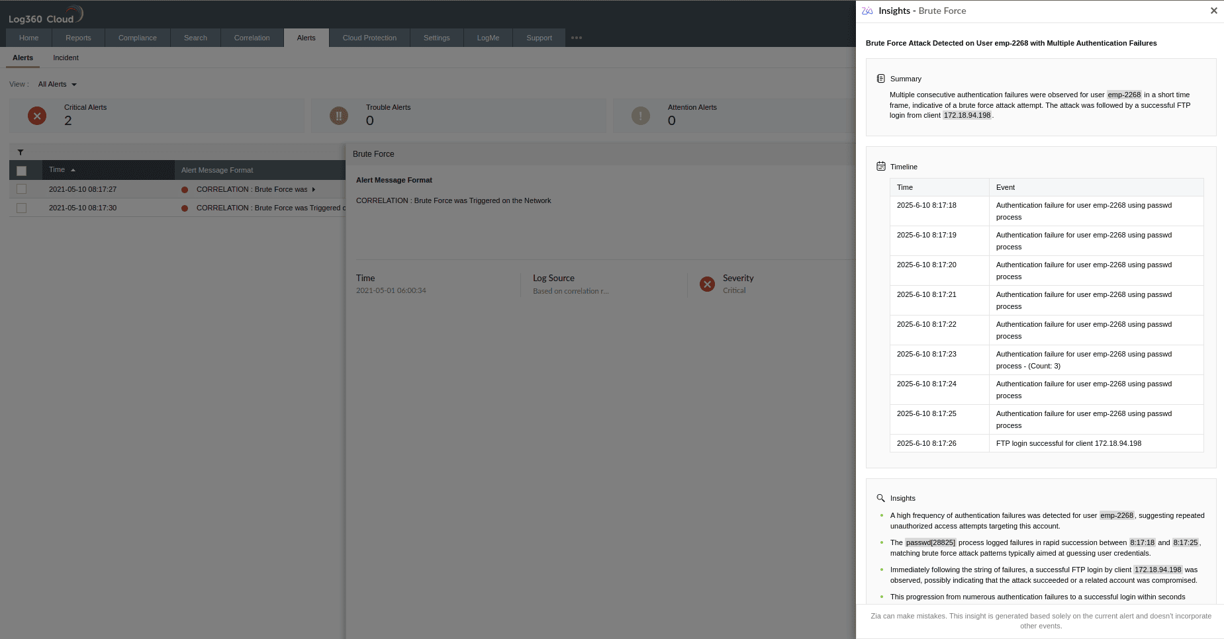1224x639 pixels.
Task: Click the Trouble Alerts status icon
Action: tap(339, 115)
